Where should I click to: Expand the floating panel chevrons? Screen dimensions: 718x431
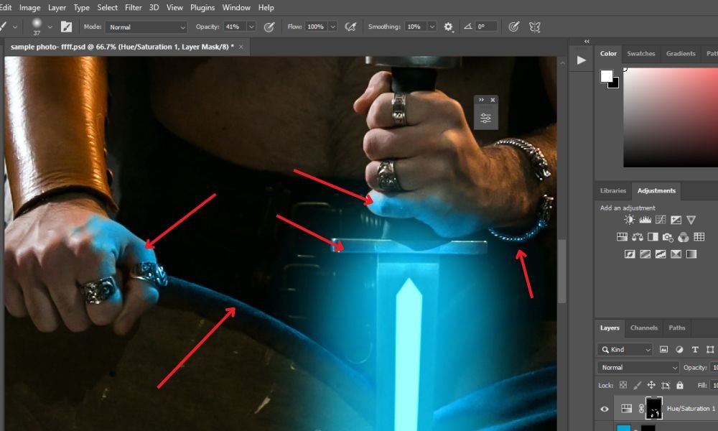coord(481,100)
